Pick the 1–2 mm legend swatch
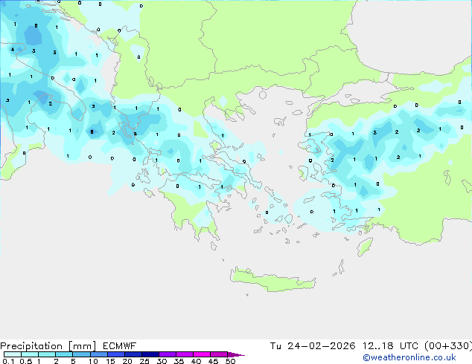This screenshot has width=472, height=364. coord(47,354)
